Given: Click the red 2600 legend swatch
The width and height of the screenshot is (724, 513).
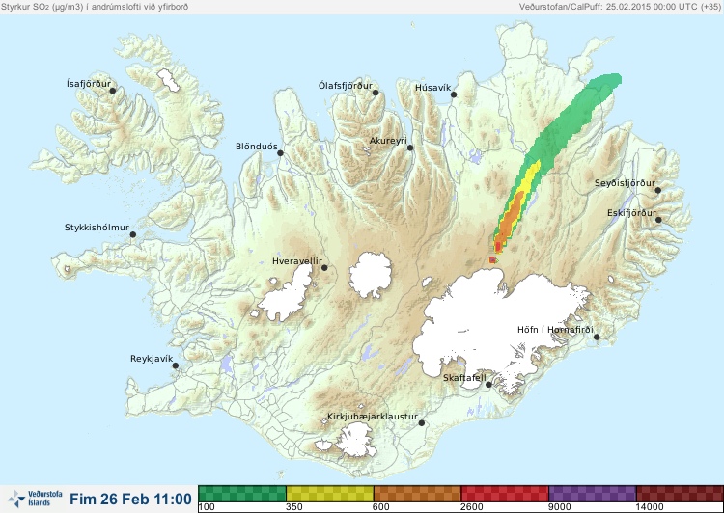Looking at the screenshot, I should 505,493.
